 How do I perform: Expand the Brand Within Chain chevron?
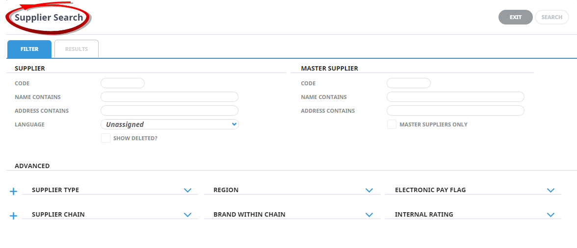[369, 215]
